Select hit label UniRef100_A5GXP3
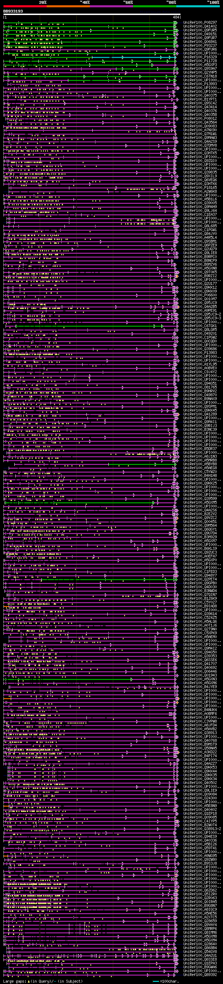This screenshot has width=223, height=984. tap(200, 65)
